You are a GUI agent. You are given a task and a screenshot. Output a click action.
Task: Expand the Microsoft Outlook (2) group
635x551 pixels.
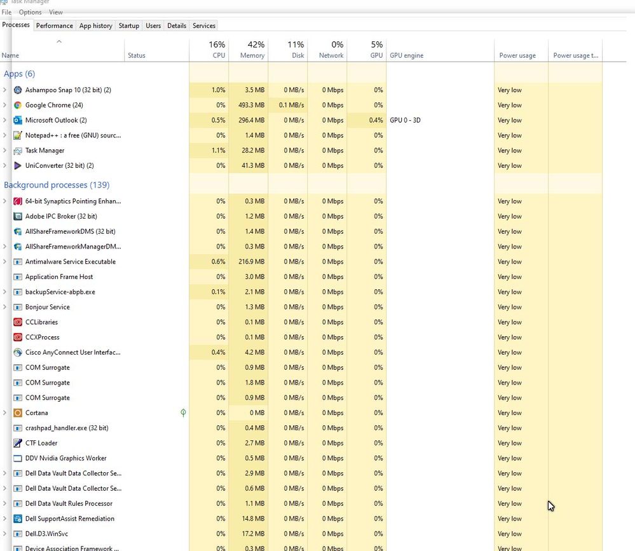click(4, 120)
